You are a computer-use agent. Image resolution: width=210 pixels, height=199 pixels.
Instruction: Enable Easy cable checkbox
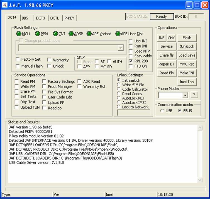click(x=131, y=56)
